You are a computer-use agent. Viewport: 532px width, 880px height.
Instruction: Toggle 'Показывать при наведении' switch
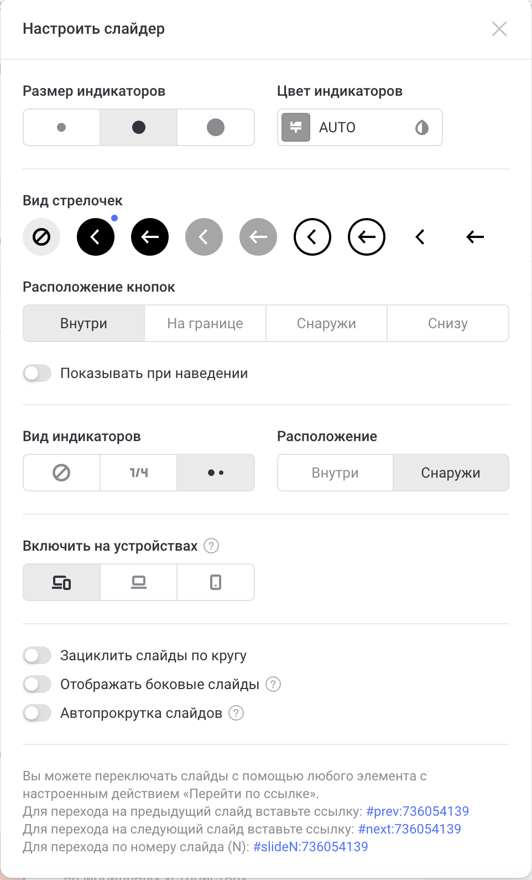point(37,373)
